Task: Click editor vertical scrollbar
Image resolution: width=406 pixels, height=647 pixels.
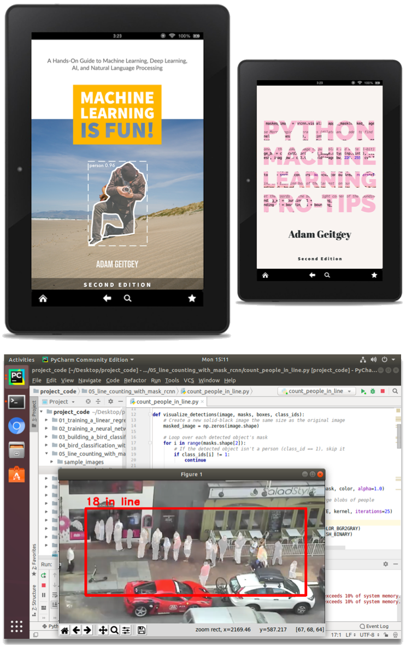Action: (x=398, y=436)
